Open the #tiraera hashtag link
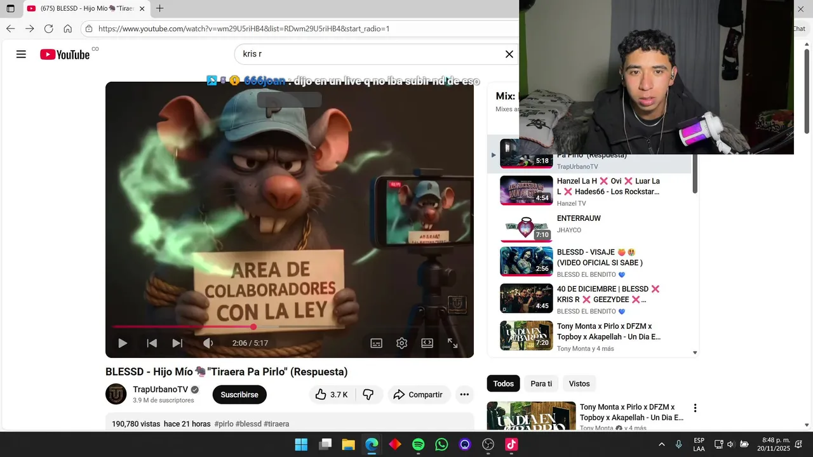Screen dimensions: 813x457 (x=276, y=424)
